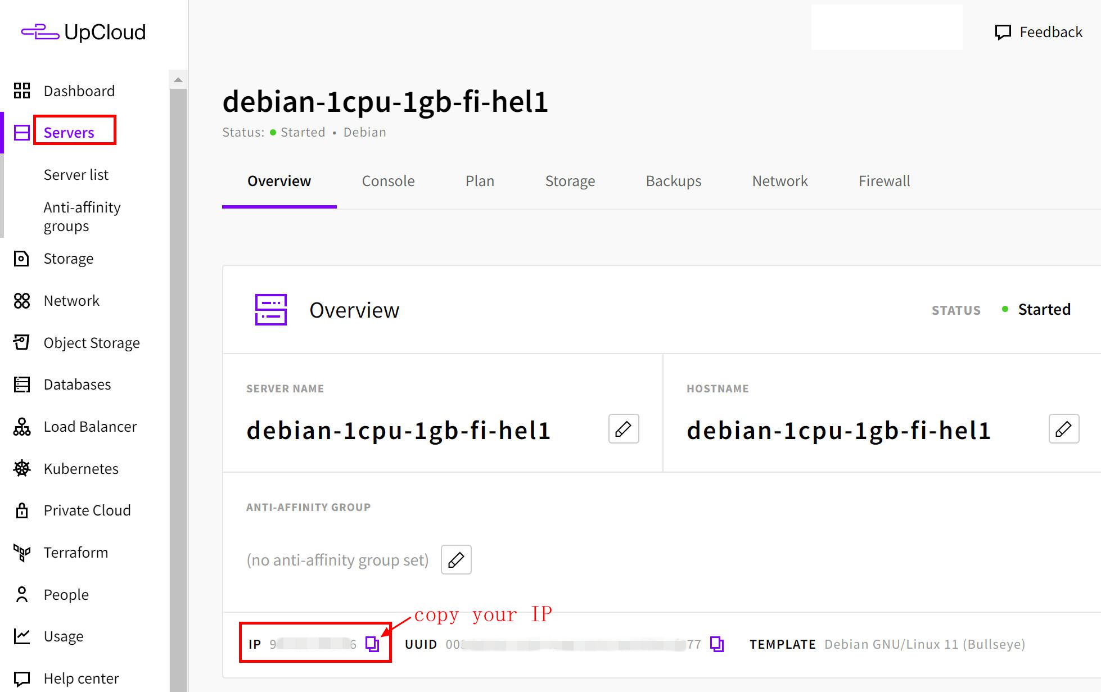Switch to the Console tab

(388, 181)
